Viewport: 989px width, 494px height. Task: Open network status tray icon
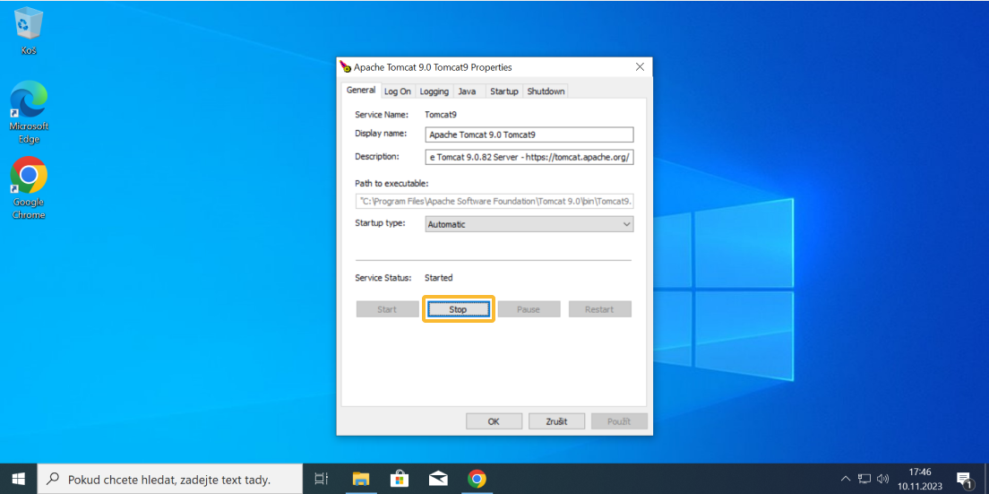pyautogui.click(x=864, y=479)
